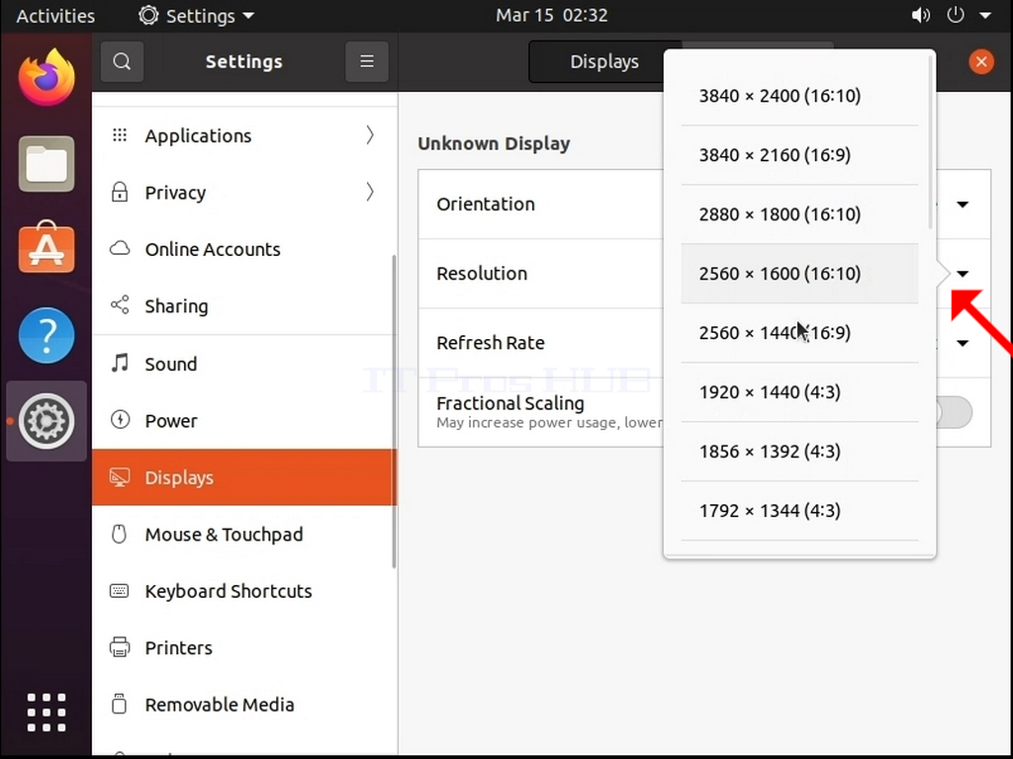Open Removable Media settings

click(x=244, y=705)
